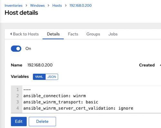Click the Name field label
This screenshot has height=128, width=161.
16,65
